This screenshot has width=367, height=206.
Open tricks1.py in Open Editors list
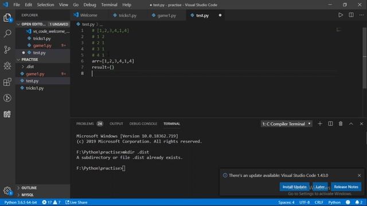pos(43,38)
